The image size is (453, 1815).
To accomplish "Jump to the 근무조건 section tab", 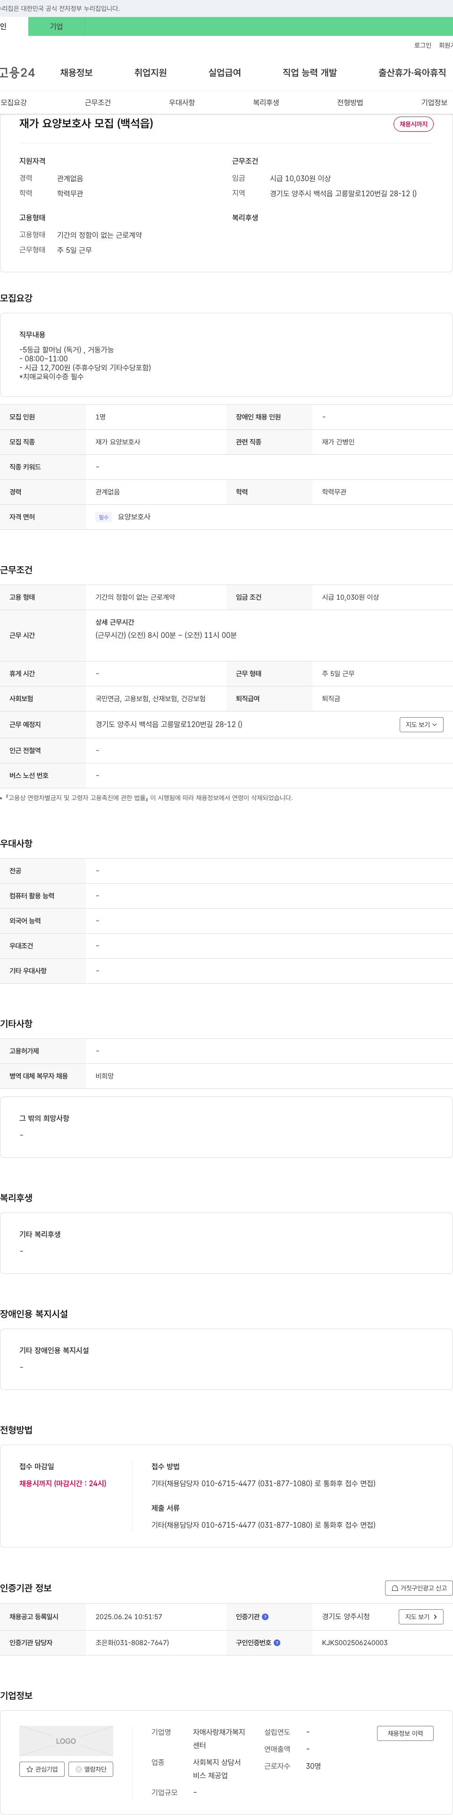I will [x=98, y=102].
